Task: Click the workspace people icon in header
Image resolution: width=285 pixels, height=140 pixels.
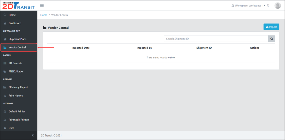Action: [233, 6]
